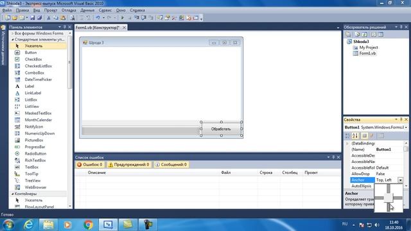Open the Файл menu

7,10
